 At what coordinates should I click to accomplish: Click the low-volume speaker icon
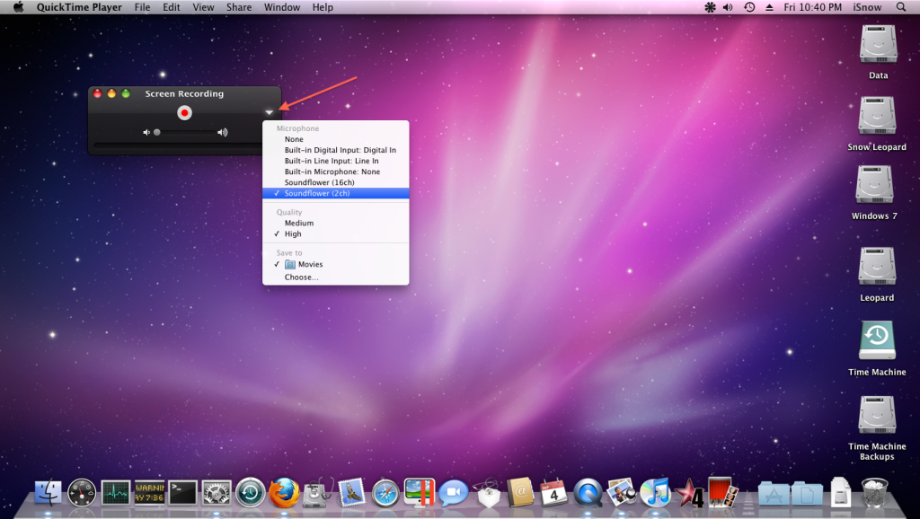[146, 133]
